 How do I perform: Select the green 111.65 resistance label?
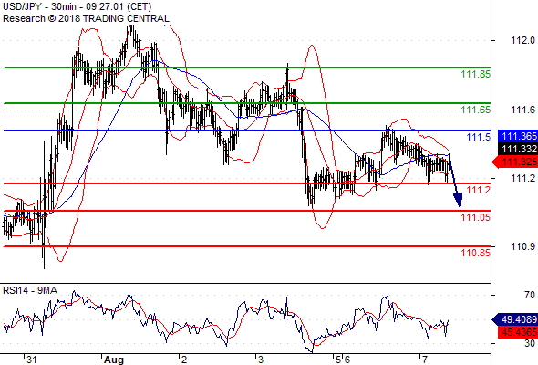[475, 109]
